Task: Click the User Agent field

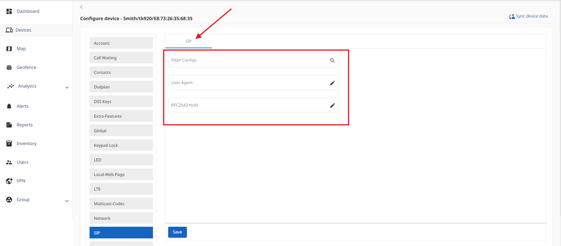Action: 254,83
